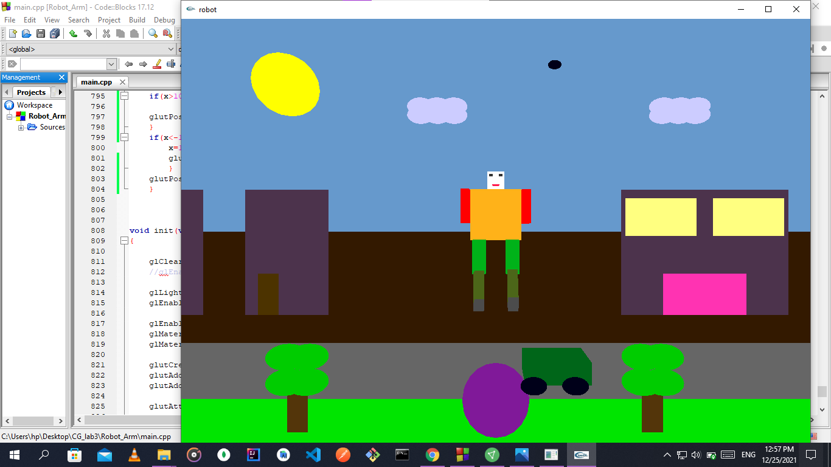Select the Workspace item in Projects tree

(x=35, y=105)
